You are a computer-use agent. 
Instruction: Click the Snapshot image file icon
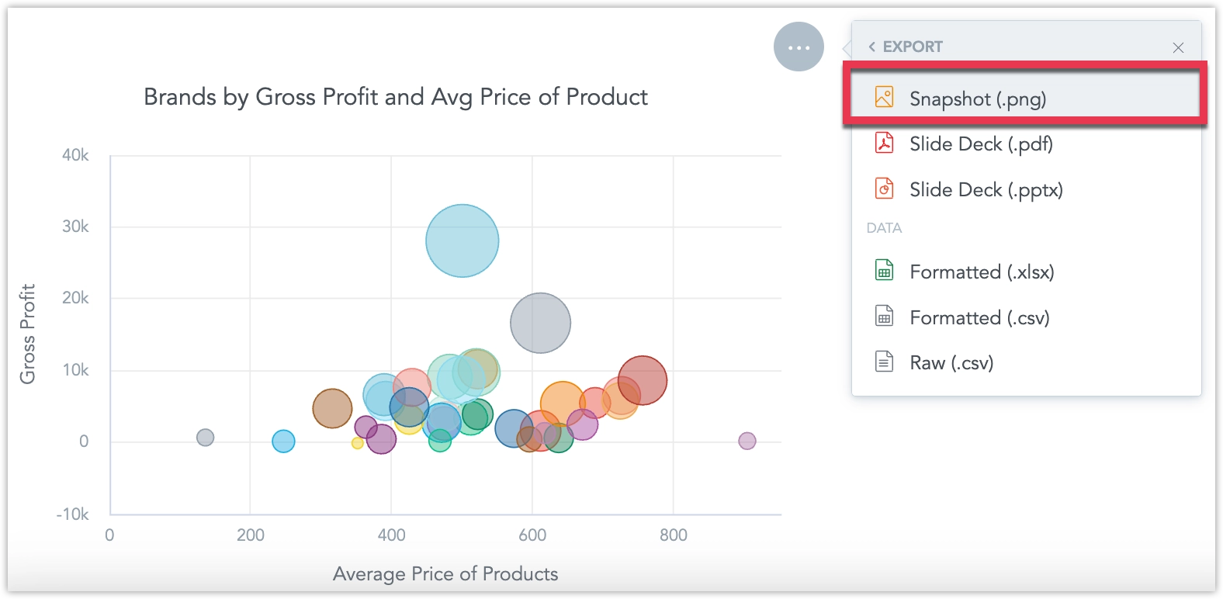point(884,97)
